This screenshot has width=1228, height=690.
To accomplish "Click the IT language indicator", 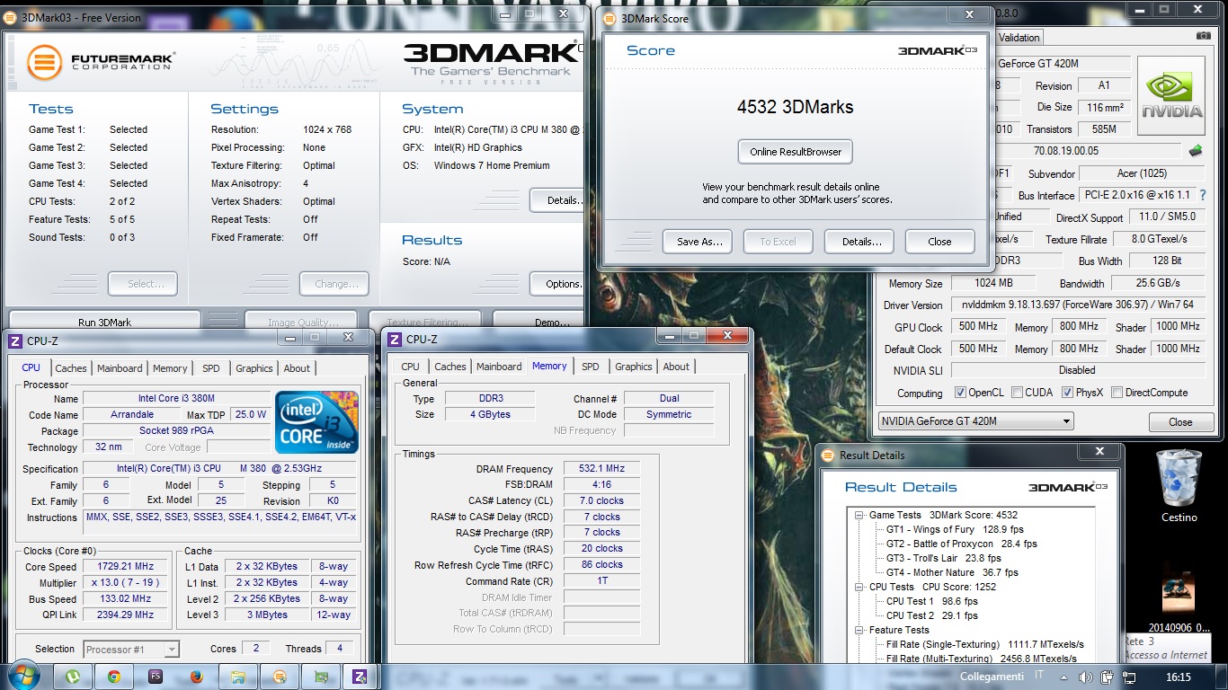I will tap(1040, 674).
